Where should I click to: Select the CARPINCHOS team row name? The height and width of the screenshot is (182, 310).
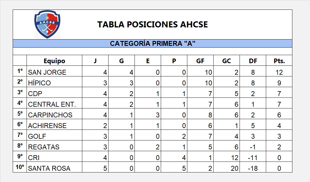click(50, 115)
